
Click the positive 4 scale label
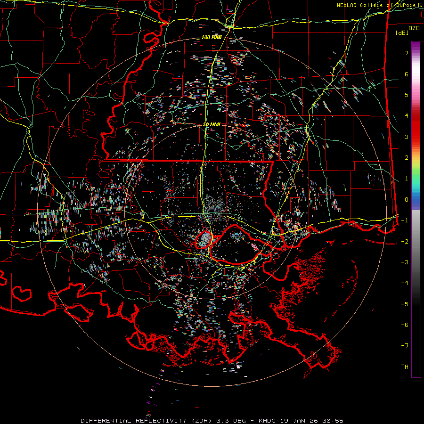coord(407,115)
